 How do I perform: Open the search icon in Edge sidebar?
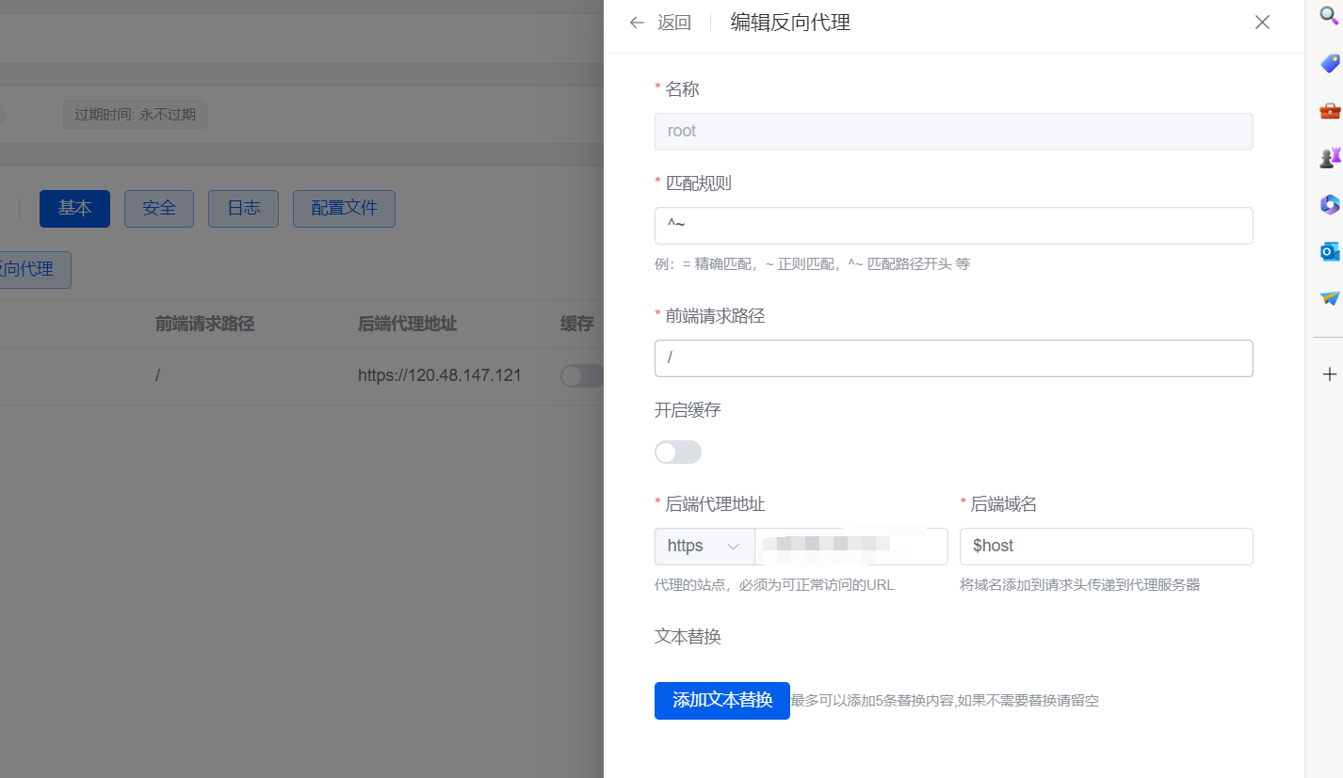(x=1330, y=16)
